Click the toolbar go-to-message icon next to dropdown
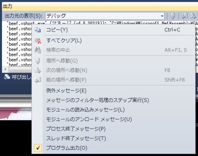 173,16
